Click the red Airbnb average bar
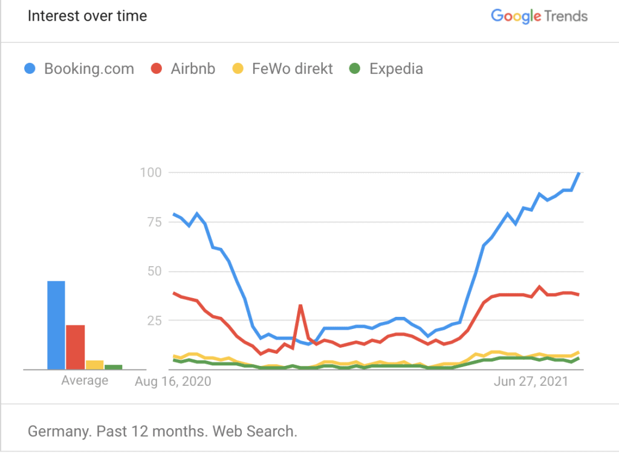619x453 pixels. pyautogui.click(x=76, y=348)
